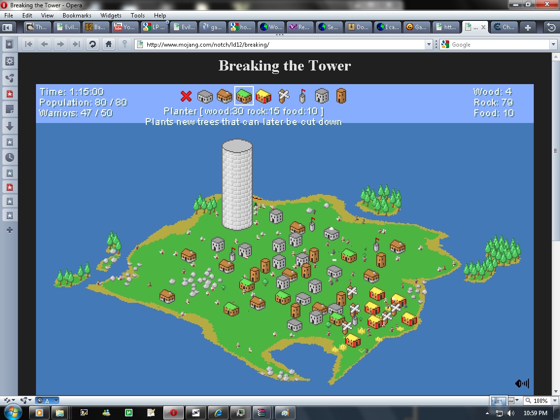Choose the brown-roofed woodcutter building icon
560x420 pixels.
(224, 96)
